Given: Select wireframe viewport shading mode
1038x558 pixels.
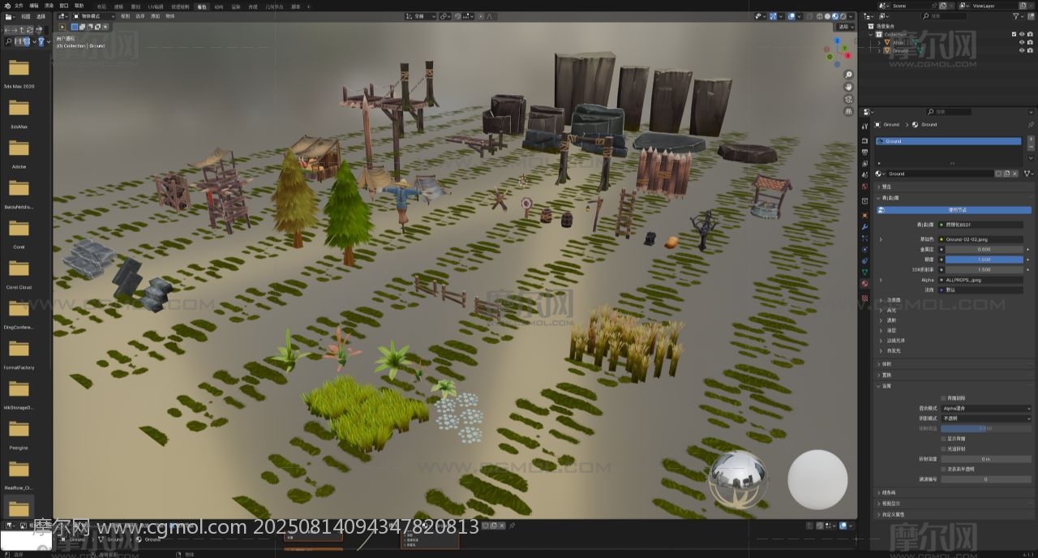Looking at the screenshot, I should point(821,16).
